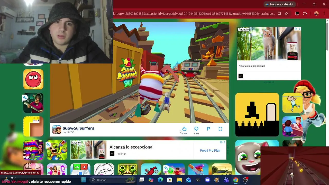Open the knife slicing blocks game tile

point(198,169)
